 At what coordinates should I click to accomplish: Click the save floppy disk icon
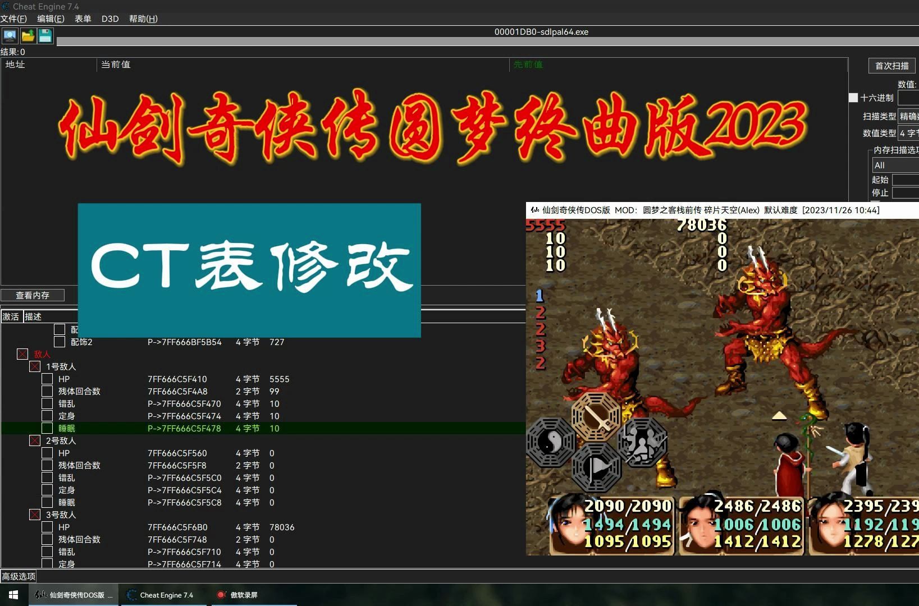[x=45, y=36]
